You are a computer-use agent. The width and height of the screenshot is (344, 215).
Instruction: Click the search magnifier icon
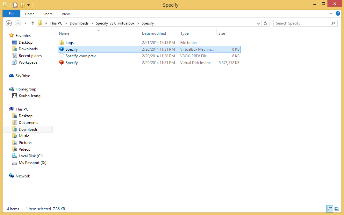coord(333,23)
